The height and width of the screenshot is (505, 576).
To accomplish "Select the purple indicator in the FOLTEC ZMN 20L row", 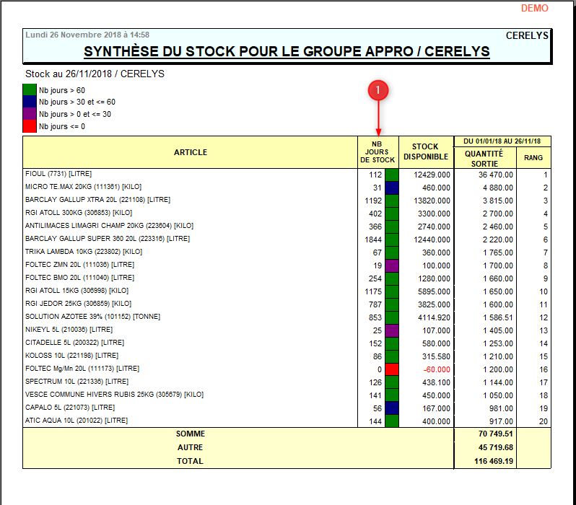I will tap(391, 265).
